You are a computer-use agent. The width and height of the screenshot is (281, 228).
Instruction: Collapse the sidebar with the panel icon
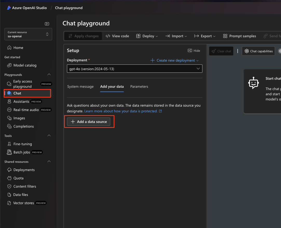pyautogui.click(x=47, y=24)
